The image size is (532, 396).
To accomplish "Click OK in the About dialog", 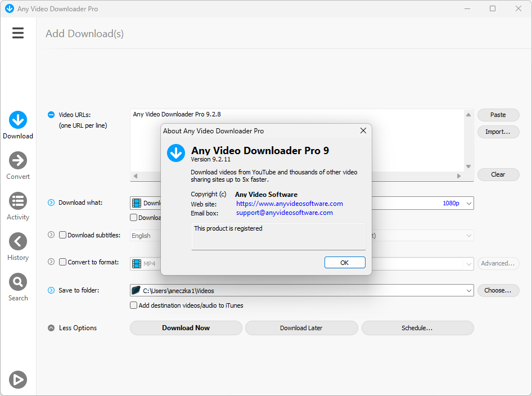I will click(x=345, y=262).
